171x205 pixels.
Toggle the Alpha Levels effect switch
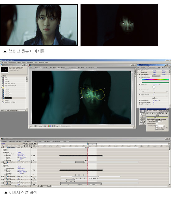coord(139,72)
